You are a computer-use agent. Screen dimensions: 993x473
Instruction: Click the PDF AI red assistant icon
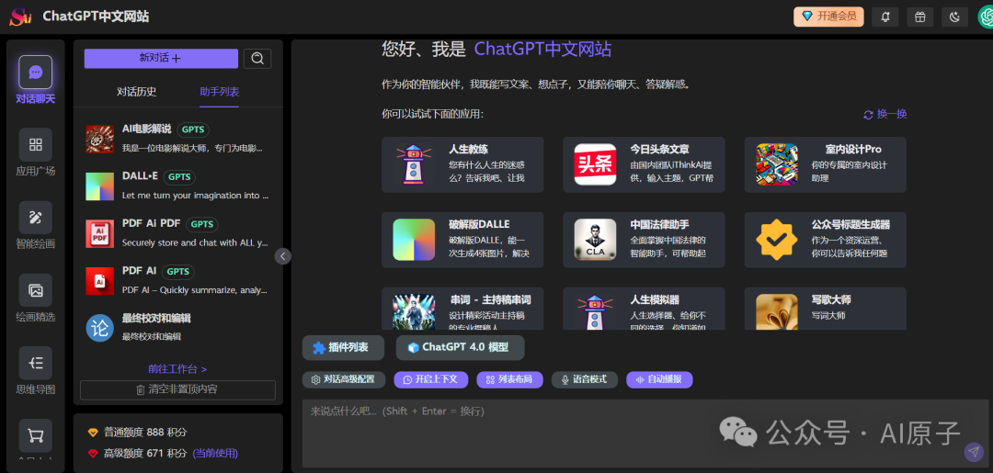99,281
